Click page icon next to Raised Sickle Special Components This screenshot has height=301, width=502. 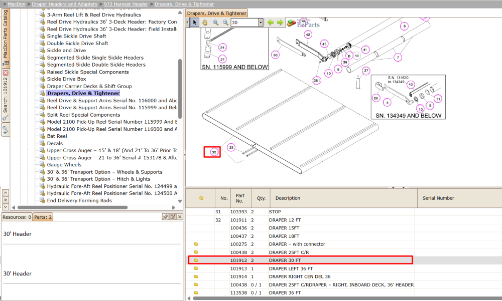tap(42, 72)
